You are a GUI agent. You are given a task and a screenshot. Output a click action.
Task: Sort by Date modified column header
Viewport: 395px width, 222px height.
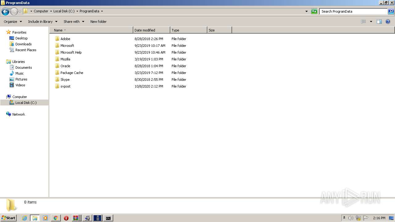[x=152, y=30]
